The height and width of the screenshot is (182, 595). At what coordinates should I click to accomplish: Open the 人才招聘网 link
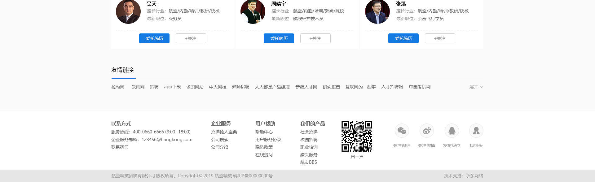pyautogui.click(x=392, y=87)
